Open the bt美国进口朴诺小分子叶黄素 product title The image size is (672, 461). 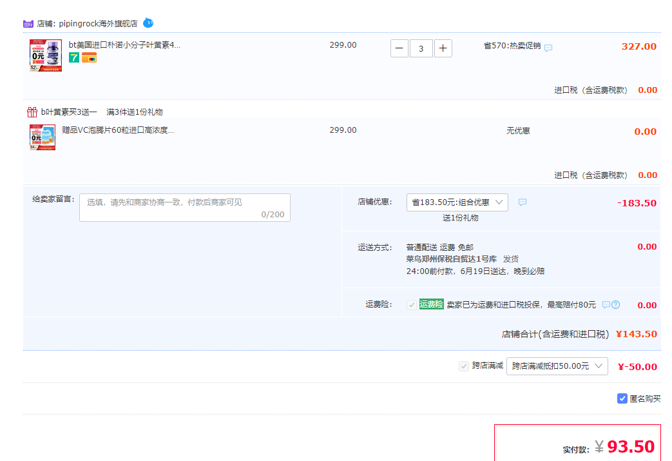coord(124,45)
